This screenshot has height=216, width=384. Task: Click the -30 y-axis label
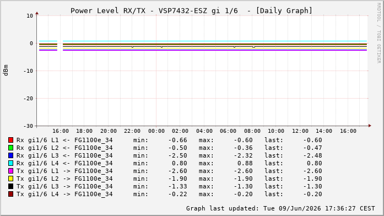coord(28,126)
